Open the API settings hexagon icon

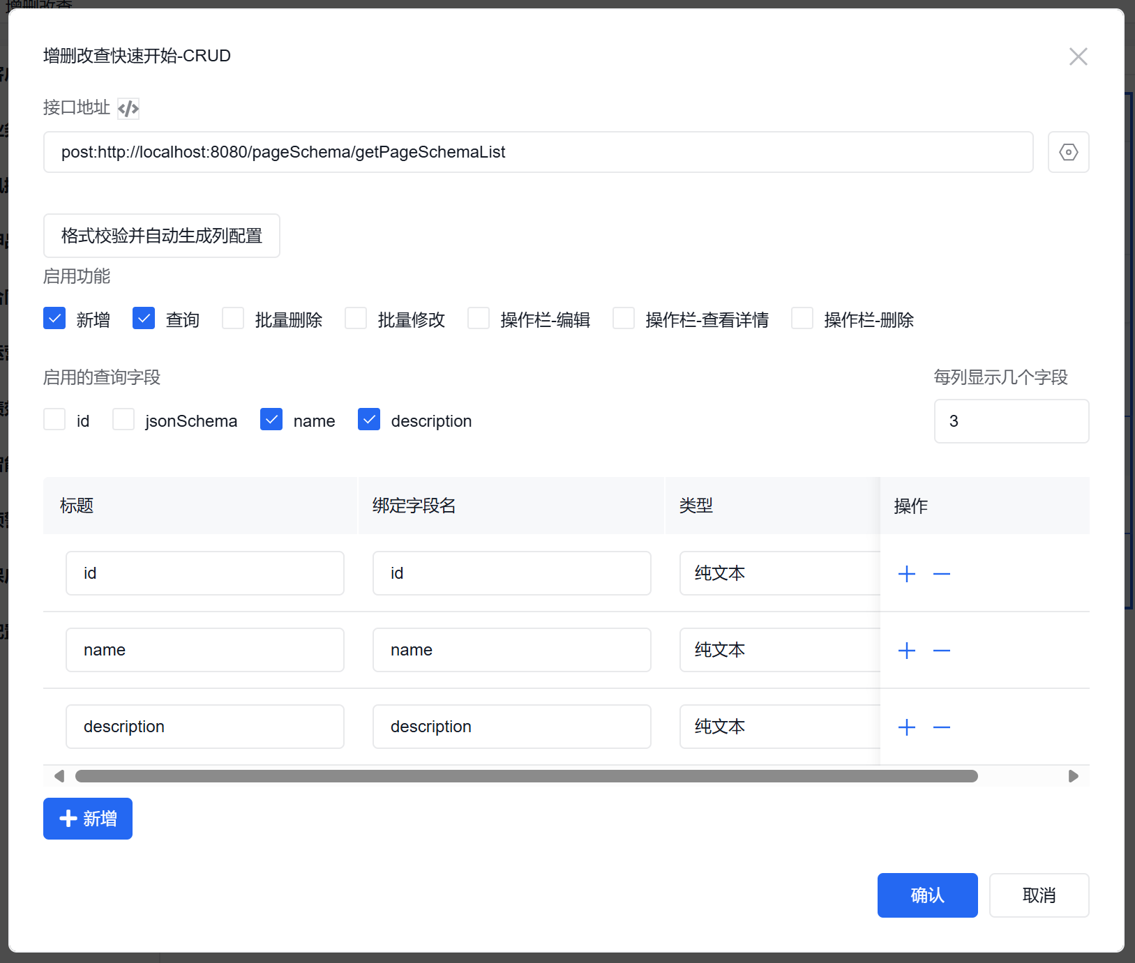[1068, 152]
